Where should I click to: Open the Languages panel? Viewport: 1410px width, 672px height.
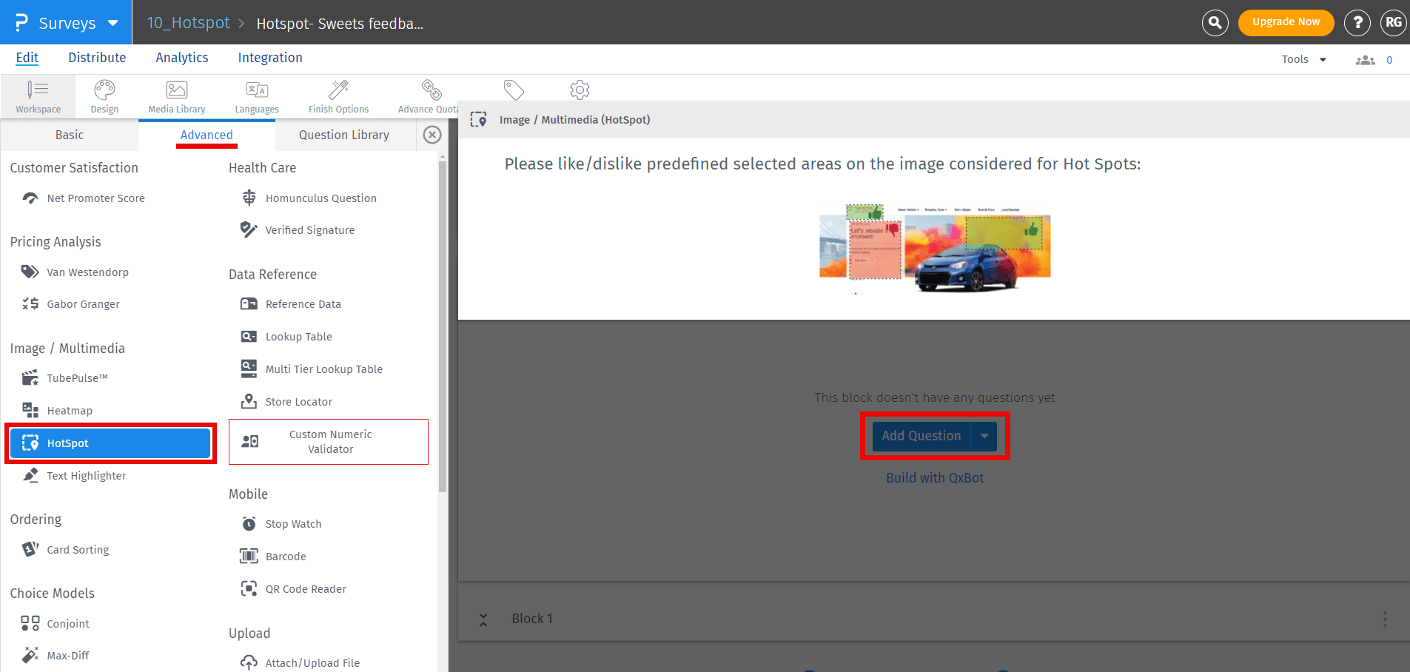point(256,95)
